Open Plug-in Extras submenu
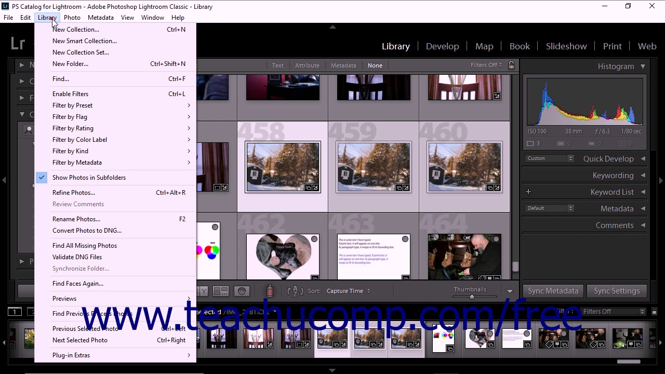 point(116,355)
